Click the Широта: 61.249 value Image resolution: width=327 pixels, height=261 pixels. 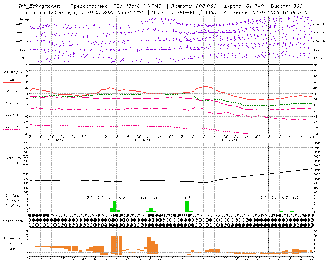[243, 6]
